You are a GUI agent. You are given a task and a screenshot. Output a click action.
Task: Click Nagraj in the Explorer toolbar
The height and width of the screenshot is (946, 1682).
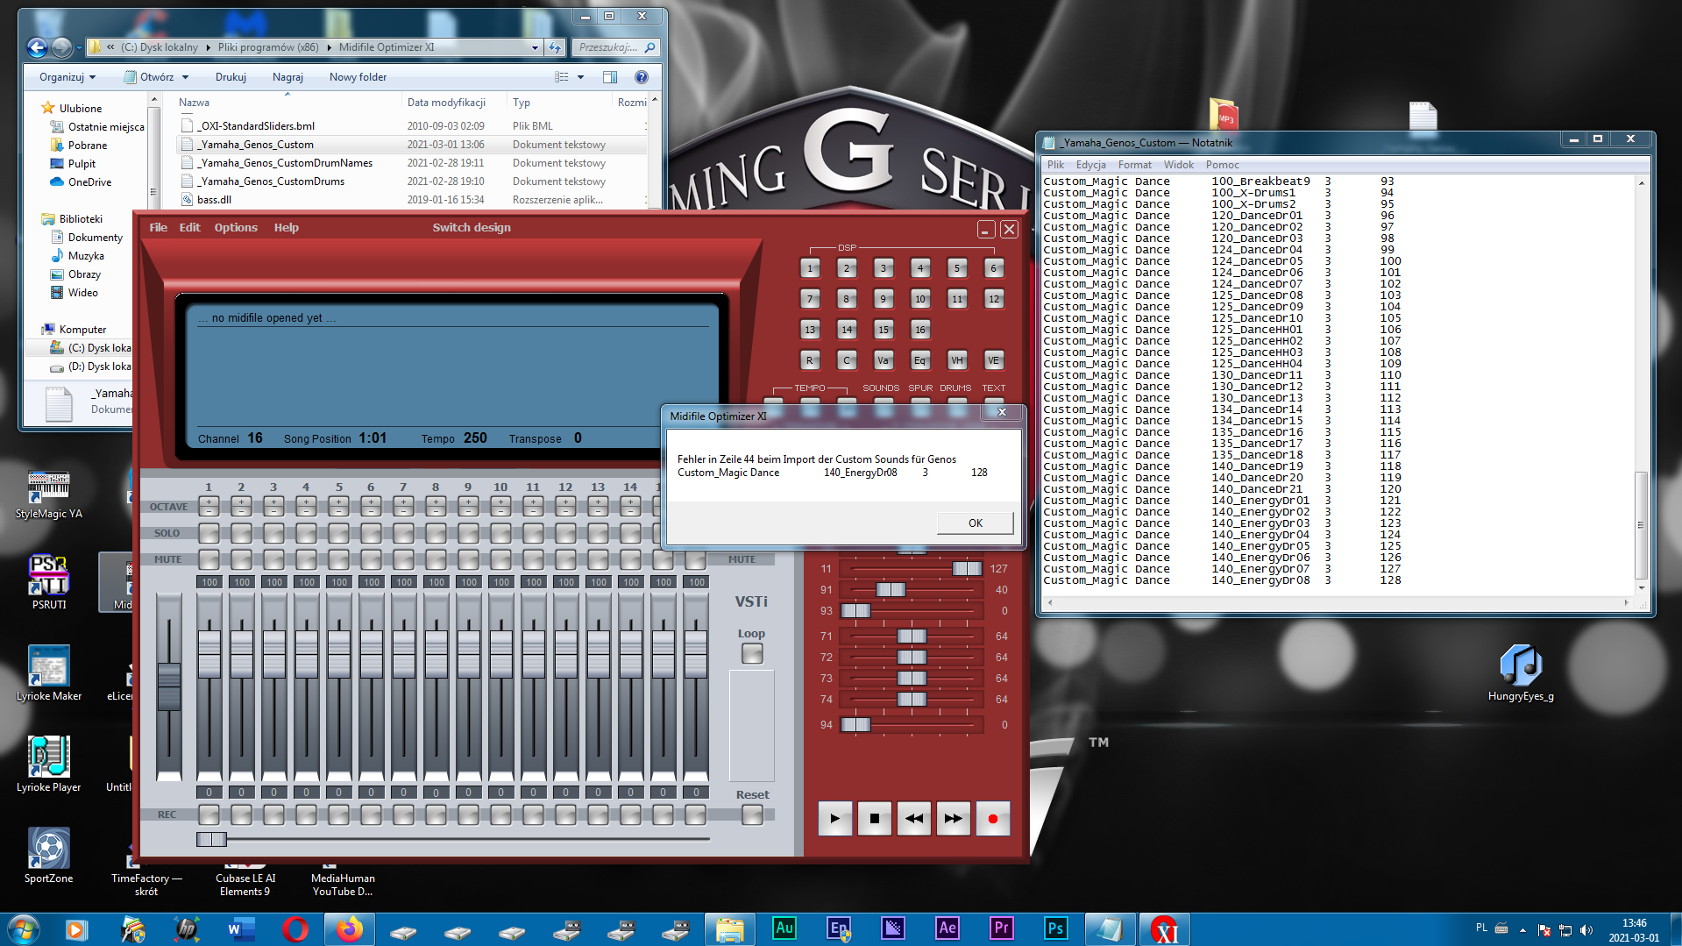(x=287, y=77)
